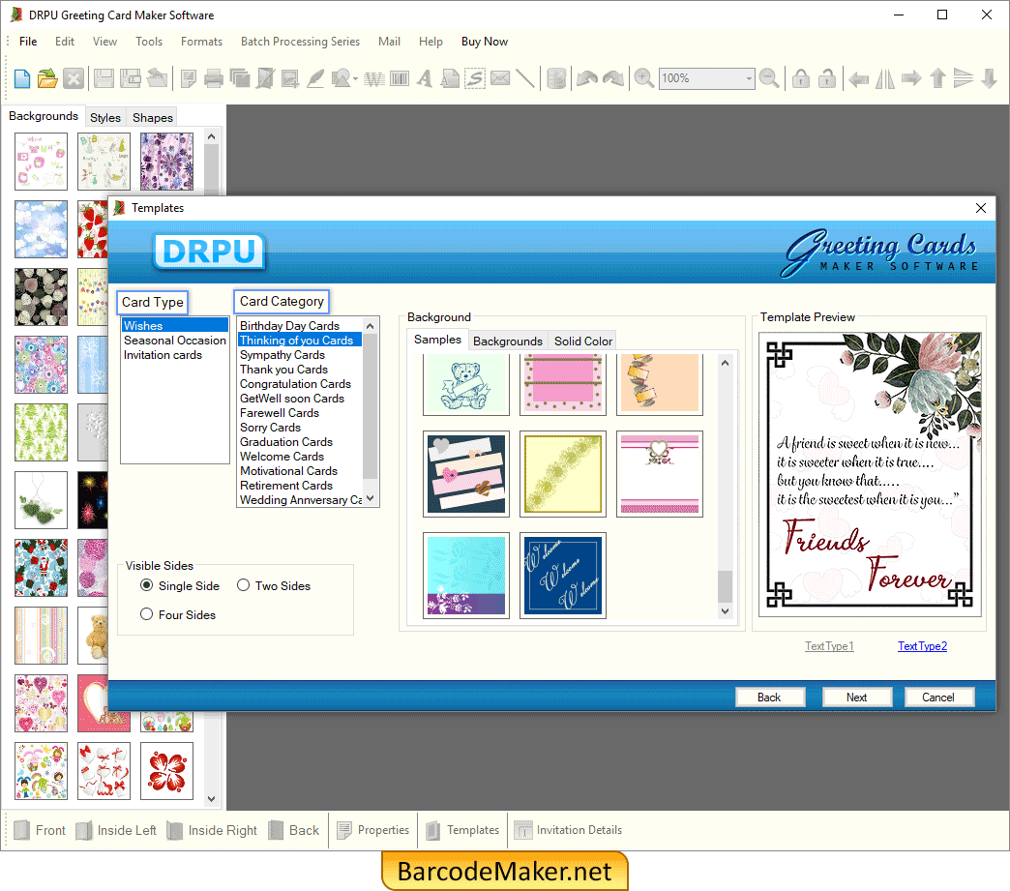Open the 100% zoom level dropdown
1010x891 pixels.
[x=748, y=78]
